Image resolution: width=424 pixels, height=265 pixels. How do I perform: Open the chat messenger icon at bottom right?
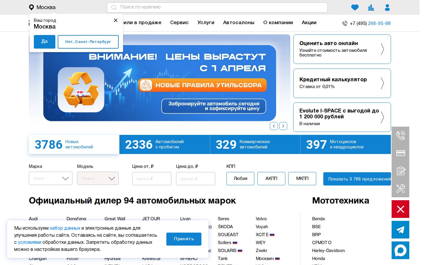400,250
